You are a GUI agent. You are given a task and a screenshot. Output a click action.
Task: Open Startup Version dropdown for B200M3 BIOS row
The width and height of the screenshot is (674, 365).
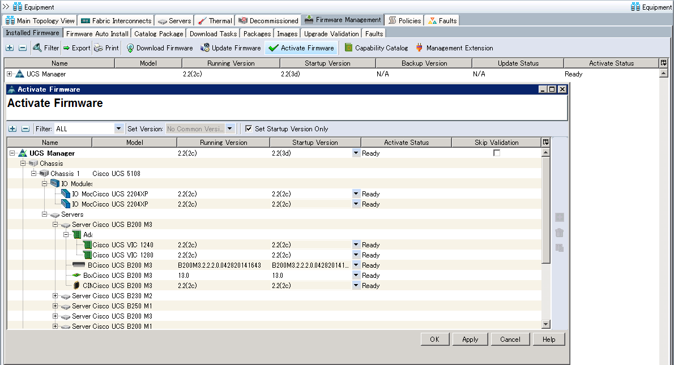click(356, 265)
